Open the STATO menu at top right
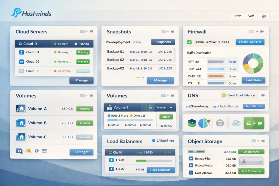 tap(237, 16)
